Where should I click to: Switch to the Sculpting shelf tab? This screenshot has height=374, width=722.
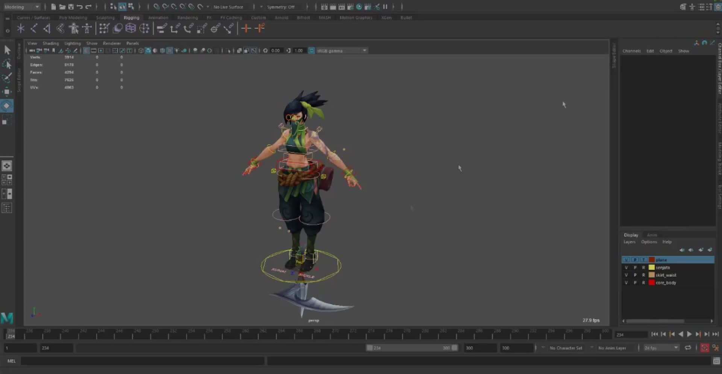pyautogui.click(x=105, y=18)
